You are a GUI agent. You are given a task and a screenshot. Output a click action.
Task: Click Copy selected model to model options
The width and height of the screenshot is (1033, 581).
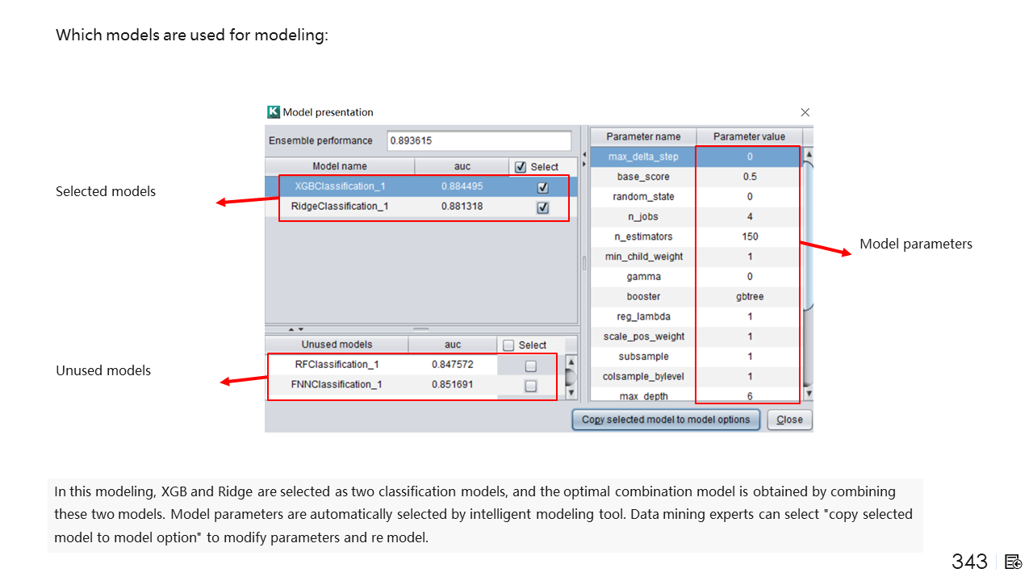click(666, 420)
